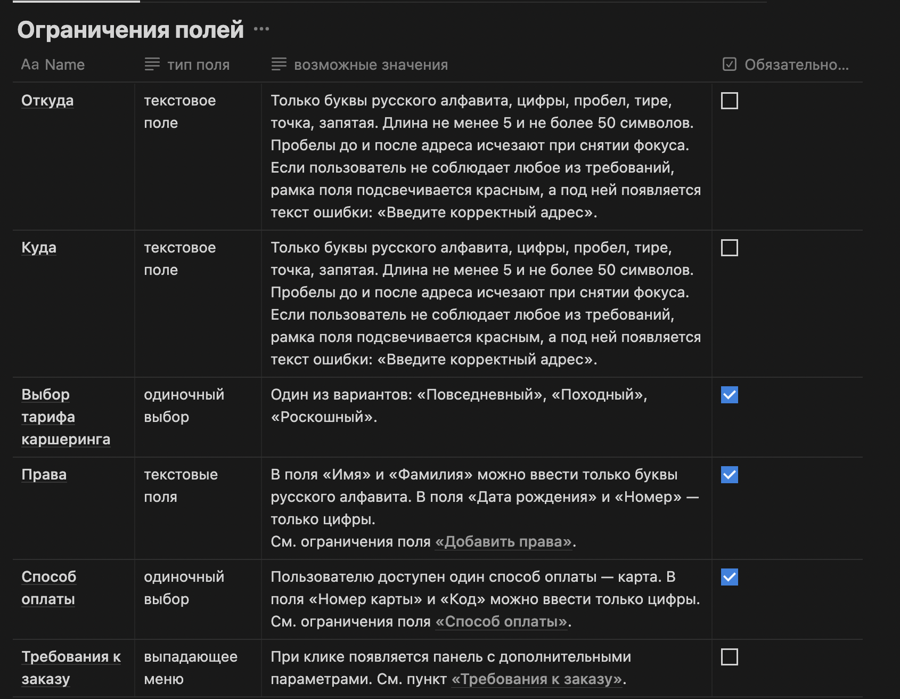Click the text icon in «возможные значения» header
This screenshot has width=900, height=699.
[x=278, y=64]
